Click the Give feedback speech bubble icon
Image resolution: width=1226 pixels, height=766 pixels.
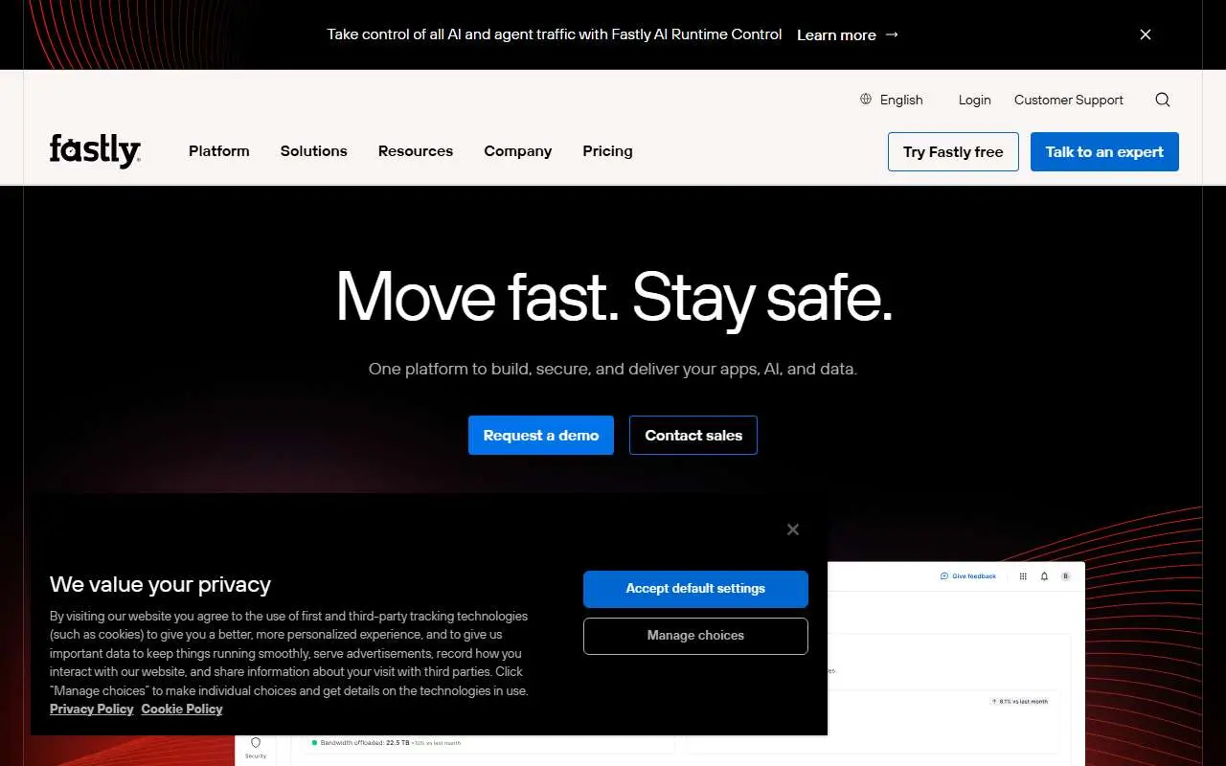[944, 576]
